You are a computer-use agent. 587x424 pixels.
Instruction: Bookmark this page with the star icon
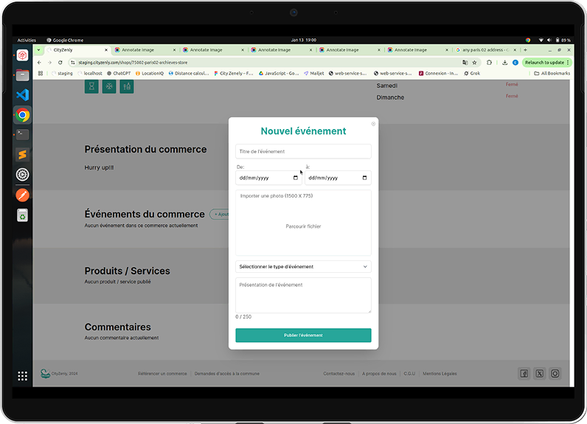click(474, 63)
